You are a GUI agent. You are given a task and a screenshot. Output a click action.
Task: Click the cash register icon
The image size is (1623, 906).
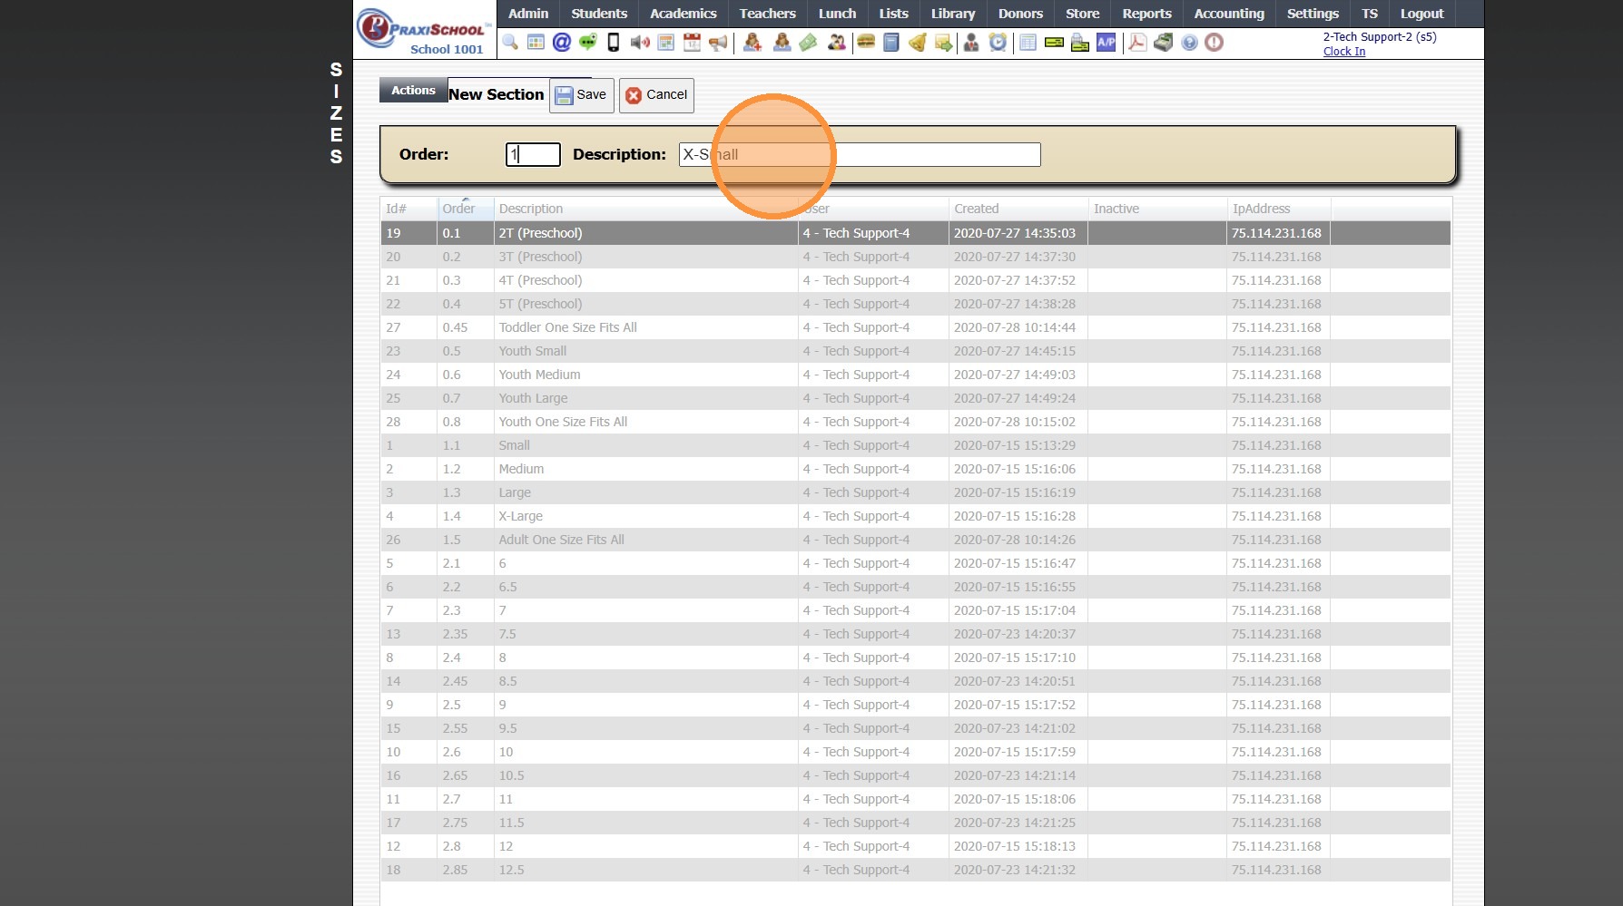click(1164, 43)
